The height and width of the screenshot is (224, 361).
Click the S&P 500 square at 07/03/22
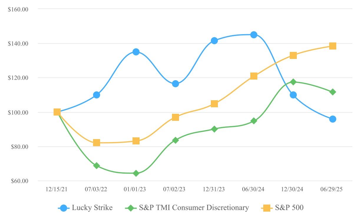(97, 143)
